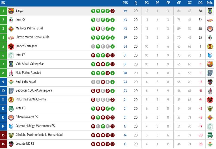Screen dimensions: 216x149
Task: Click the maroon rank 16 relegation marker
Action: (x=3, y=144)
